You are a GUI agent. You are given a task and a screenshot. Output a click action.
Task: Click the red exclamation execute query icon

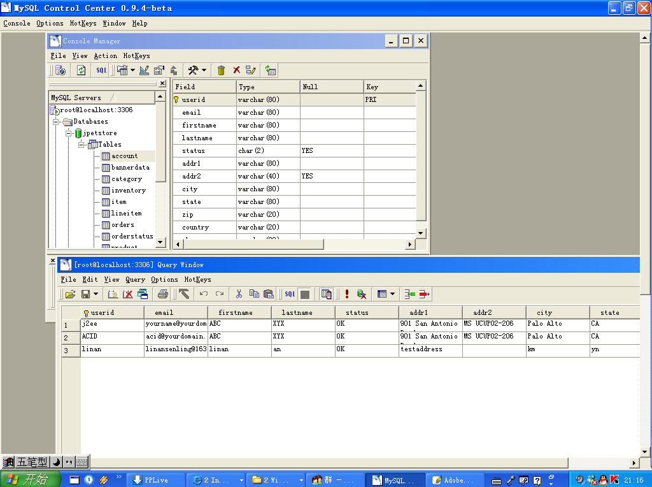[347, 294]
